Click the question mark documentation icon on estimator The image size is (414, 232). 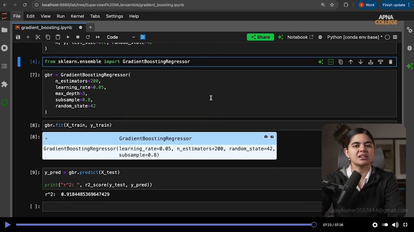pos(272,137)
